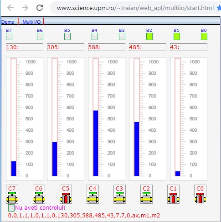221x222 pixels.
Task: Reload the page with the refresh button
Action: click(x=40, y=8)
